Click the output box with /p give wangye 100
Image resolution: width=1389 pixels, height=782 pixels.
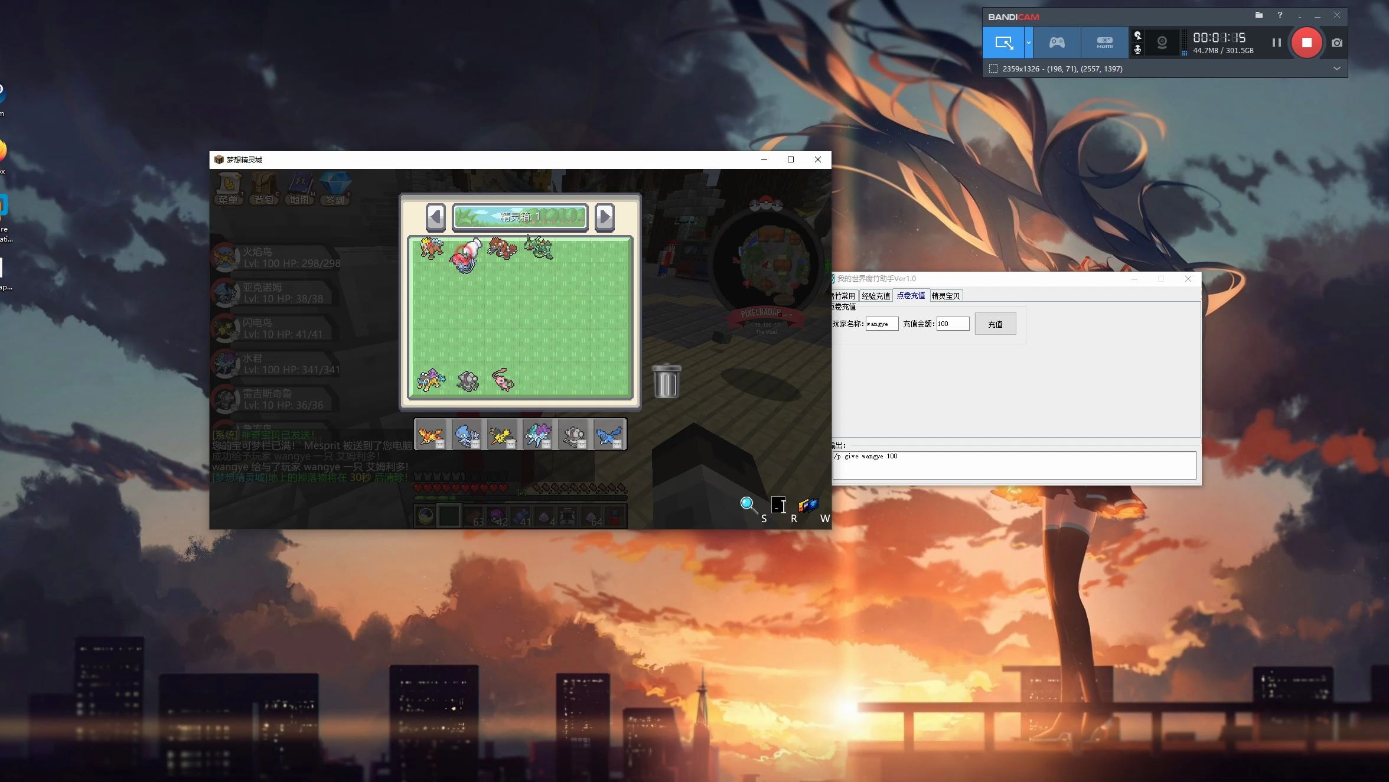click(1014, 465)
